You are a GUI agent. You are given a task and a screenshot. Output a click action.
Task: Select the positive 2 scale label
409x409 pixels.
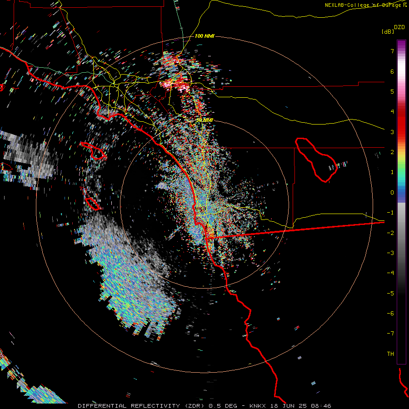(x=392, y=152)
